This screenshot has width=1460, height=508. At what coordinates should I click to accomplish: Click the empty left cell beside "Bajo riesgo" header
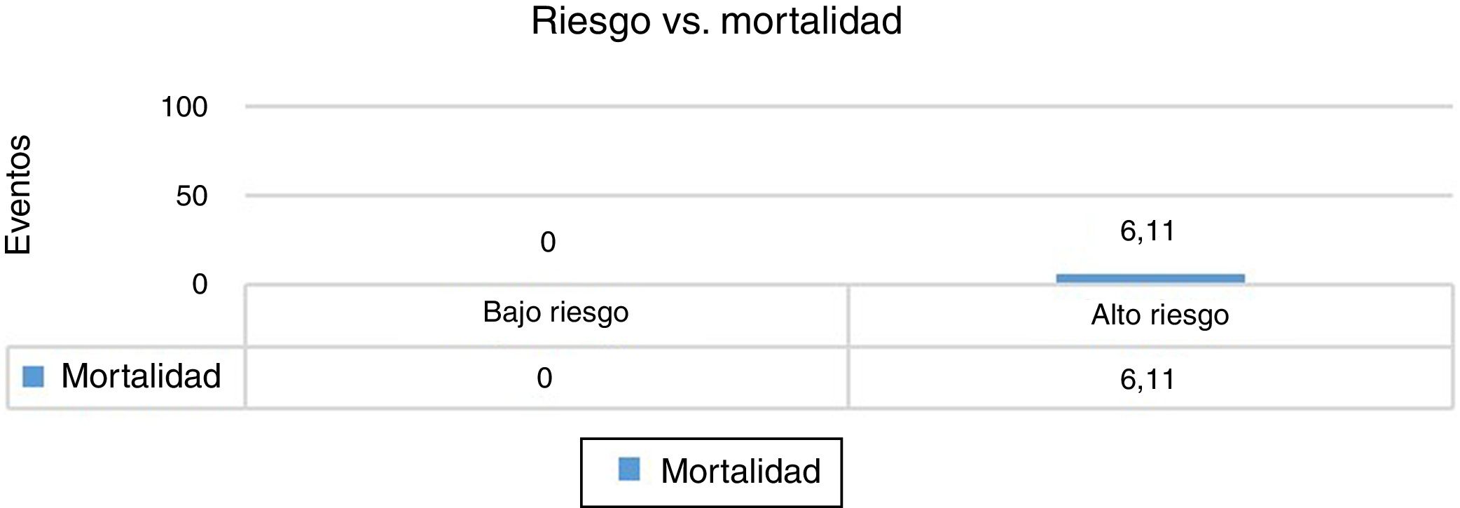click(x=126, y=315)
